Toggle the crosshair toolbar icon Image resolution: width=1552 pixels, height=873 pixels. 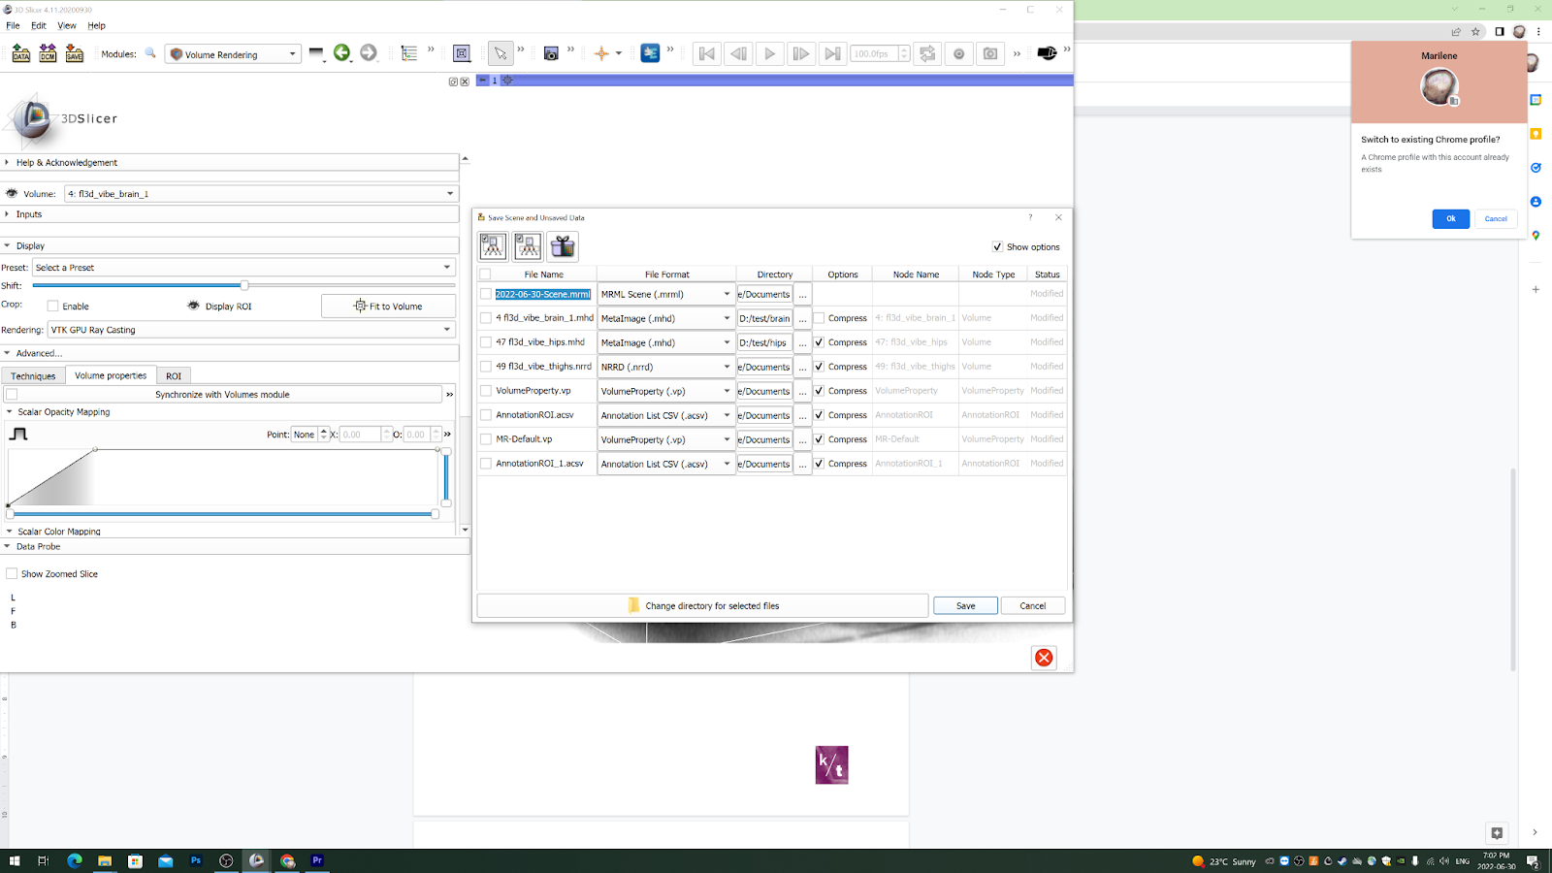pyautogui.click(x=601, y=53)
